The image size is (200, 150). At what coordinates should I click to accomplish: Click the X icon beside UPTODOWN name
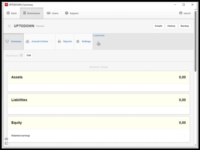(x=9, y=26)
